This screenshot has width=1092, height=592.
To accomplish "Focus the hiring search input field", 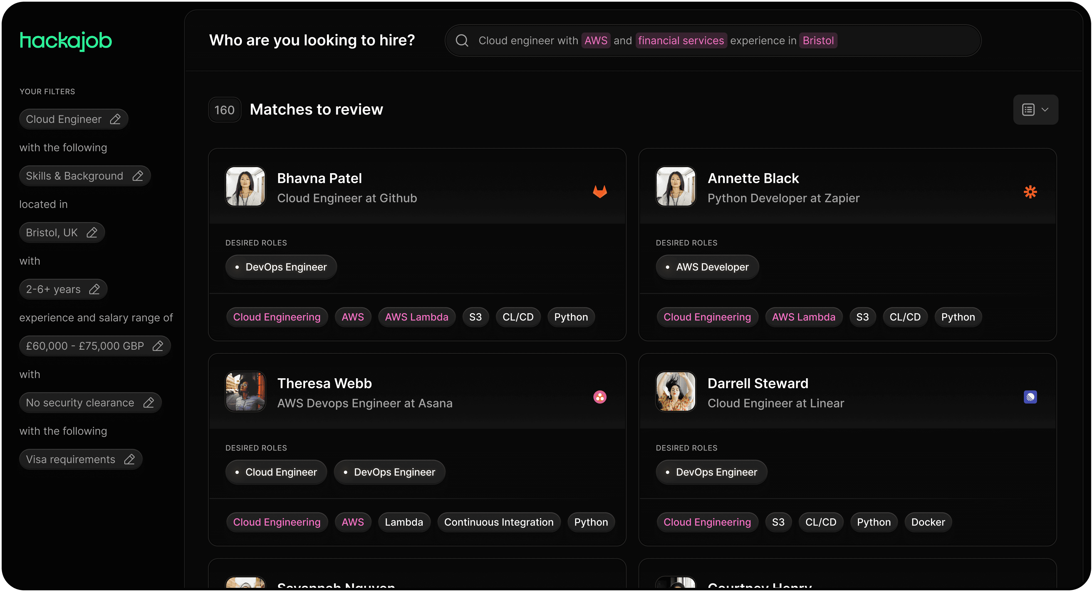I will pos(713,41).
